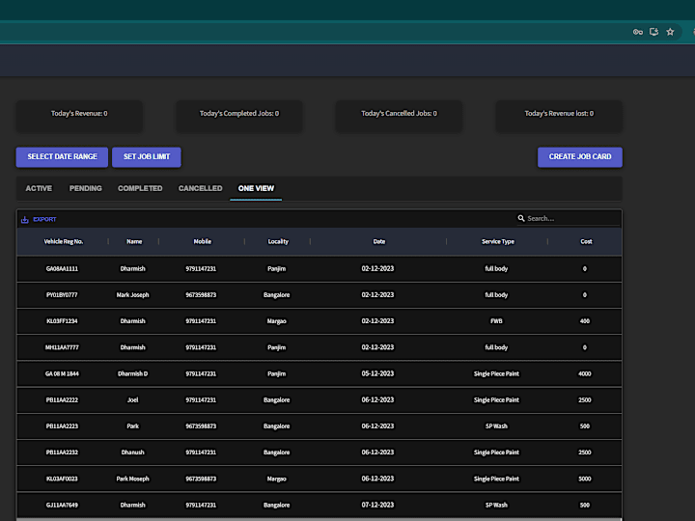Click full body in the MH11AA7777 row
695x521 pixels.
pos(496,347)
